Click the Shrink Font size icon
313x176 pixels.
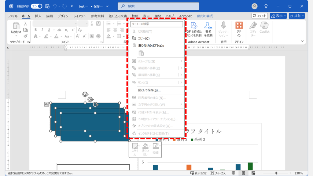click(x=84, y=36)
